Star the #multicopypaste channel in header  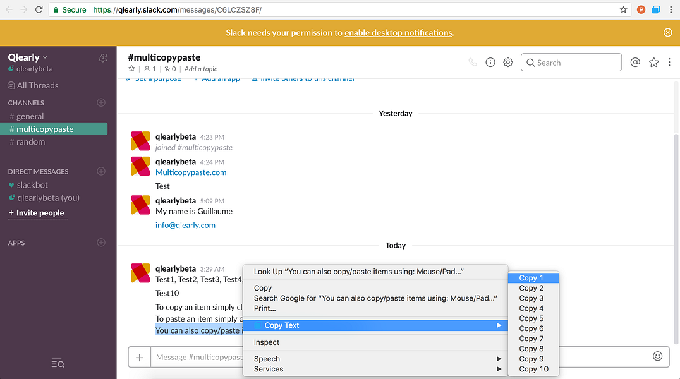tap(131, 68)
